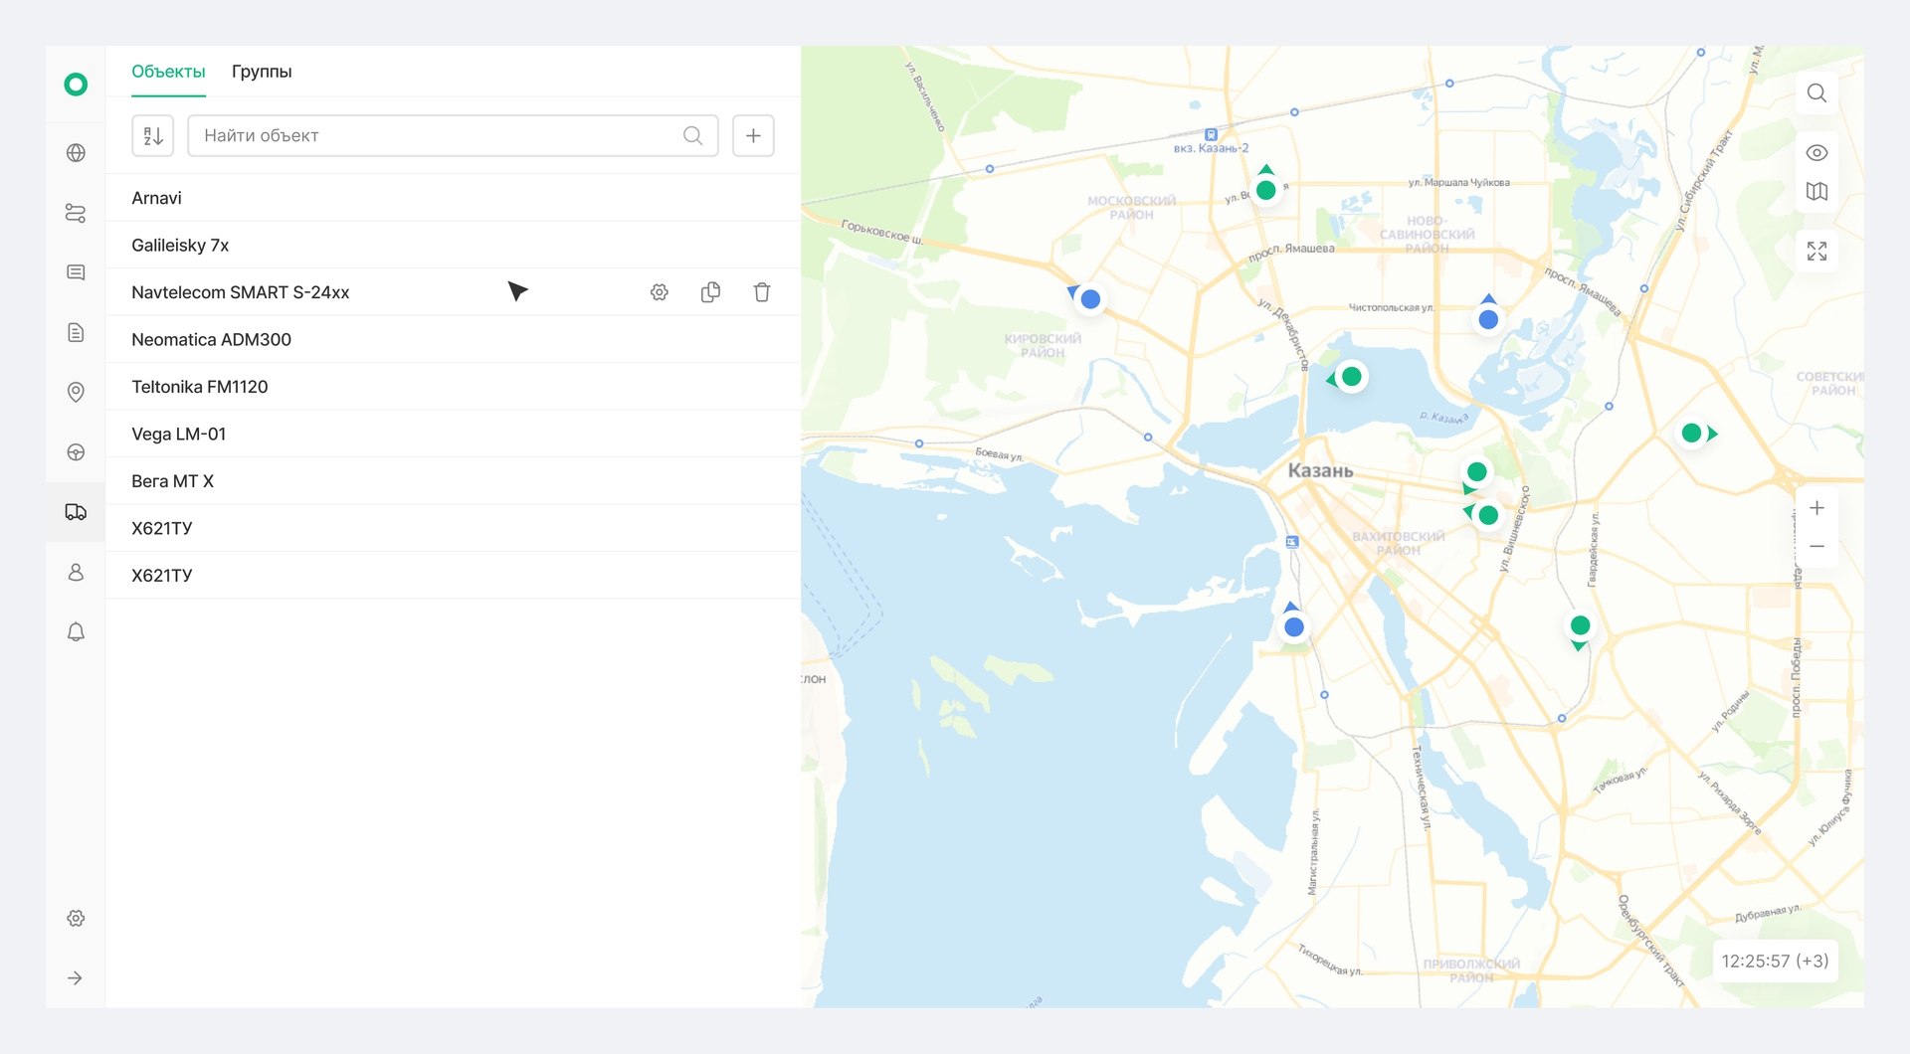Select the Arnavi object row
Viewport: 1910px width, 1054px height.
point(454,198)
